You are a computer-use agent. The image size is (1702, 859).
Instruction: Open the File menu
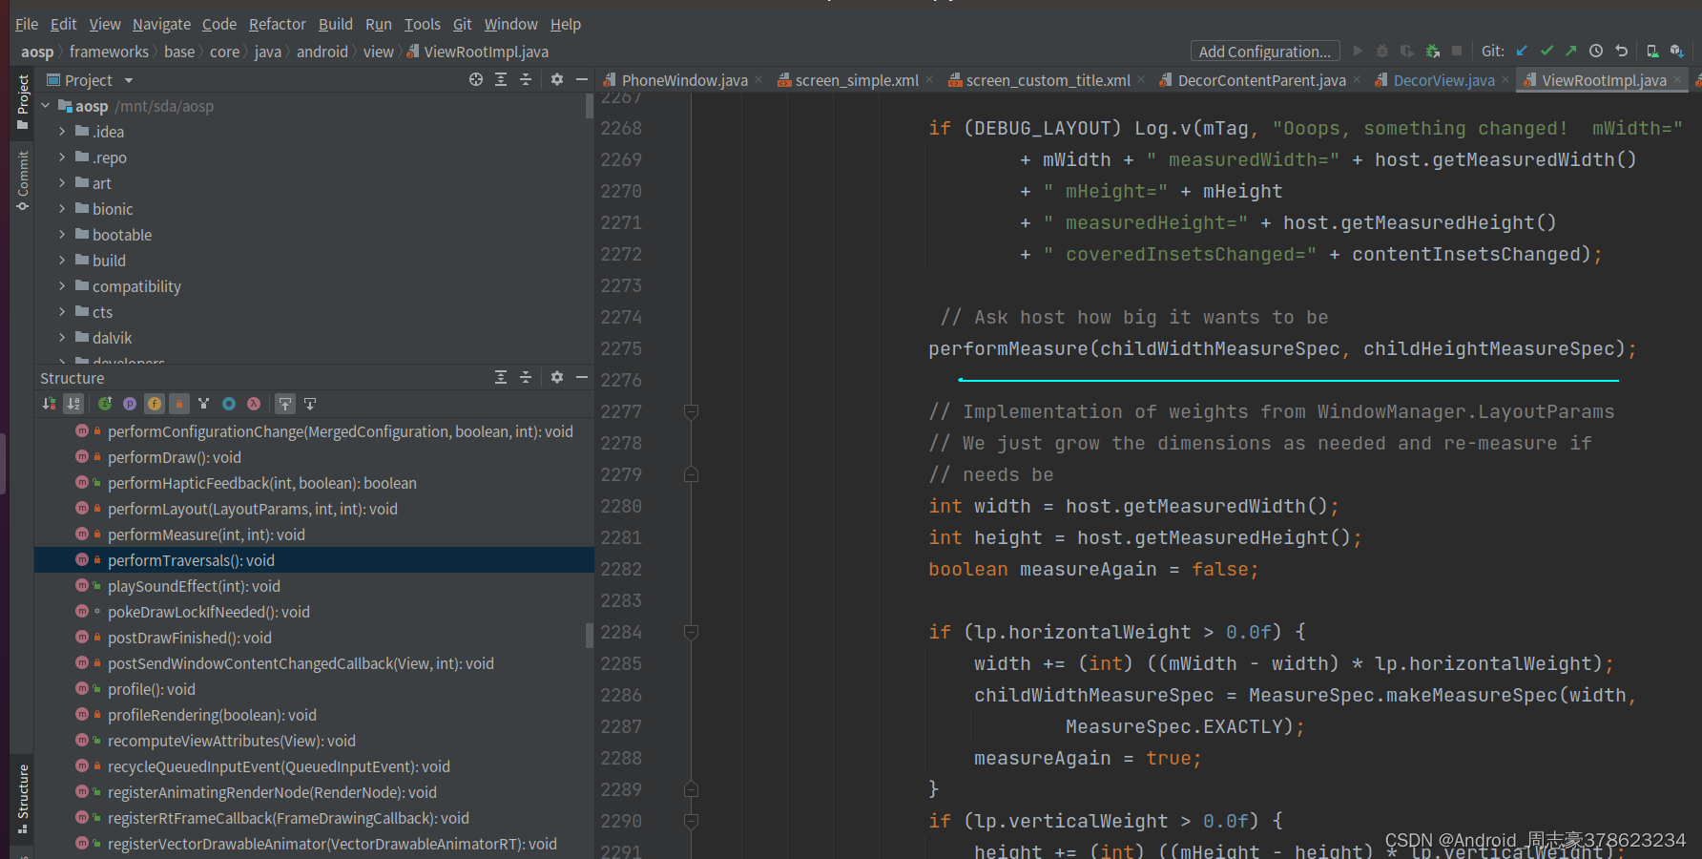(x=27, y=24)
